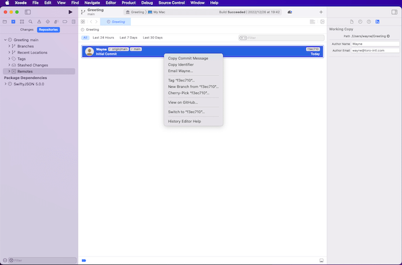Expand the Remotes item

click(x=9, y=71)
